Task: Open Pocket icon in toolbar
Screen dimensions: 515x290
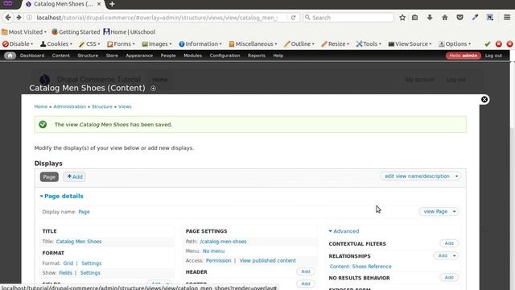Action: tap(459, 18)
